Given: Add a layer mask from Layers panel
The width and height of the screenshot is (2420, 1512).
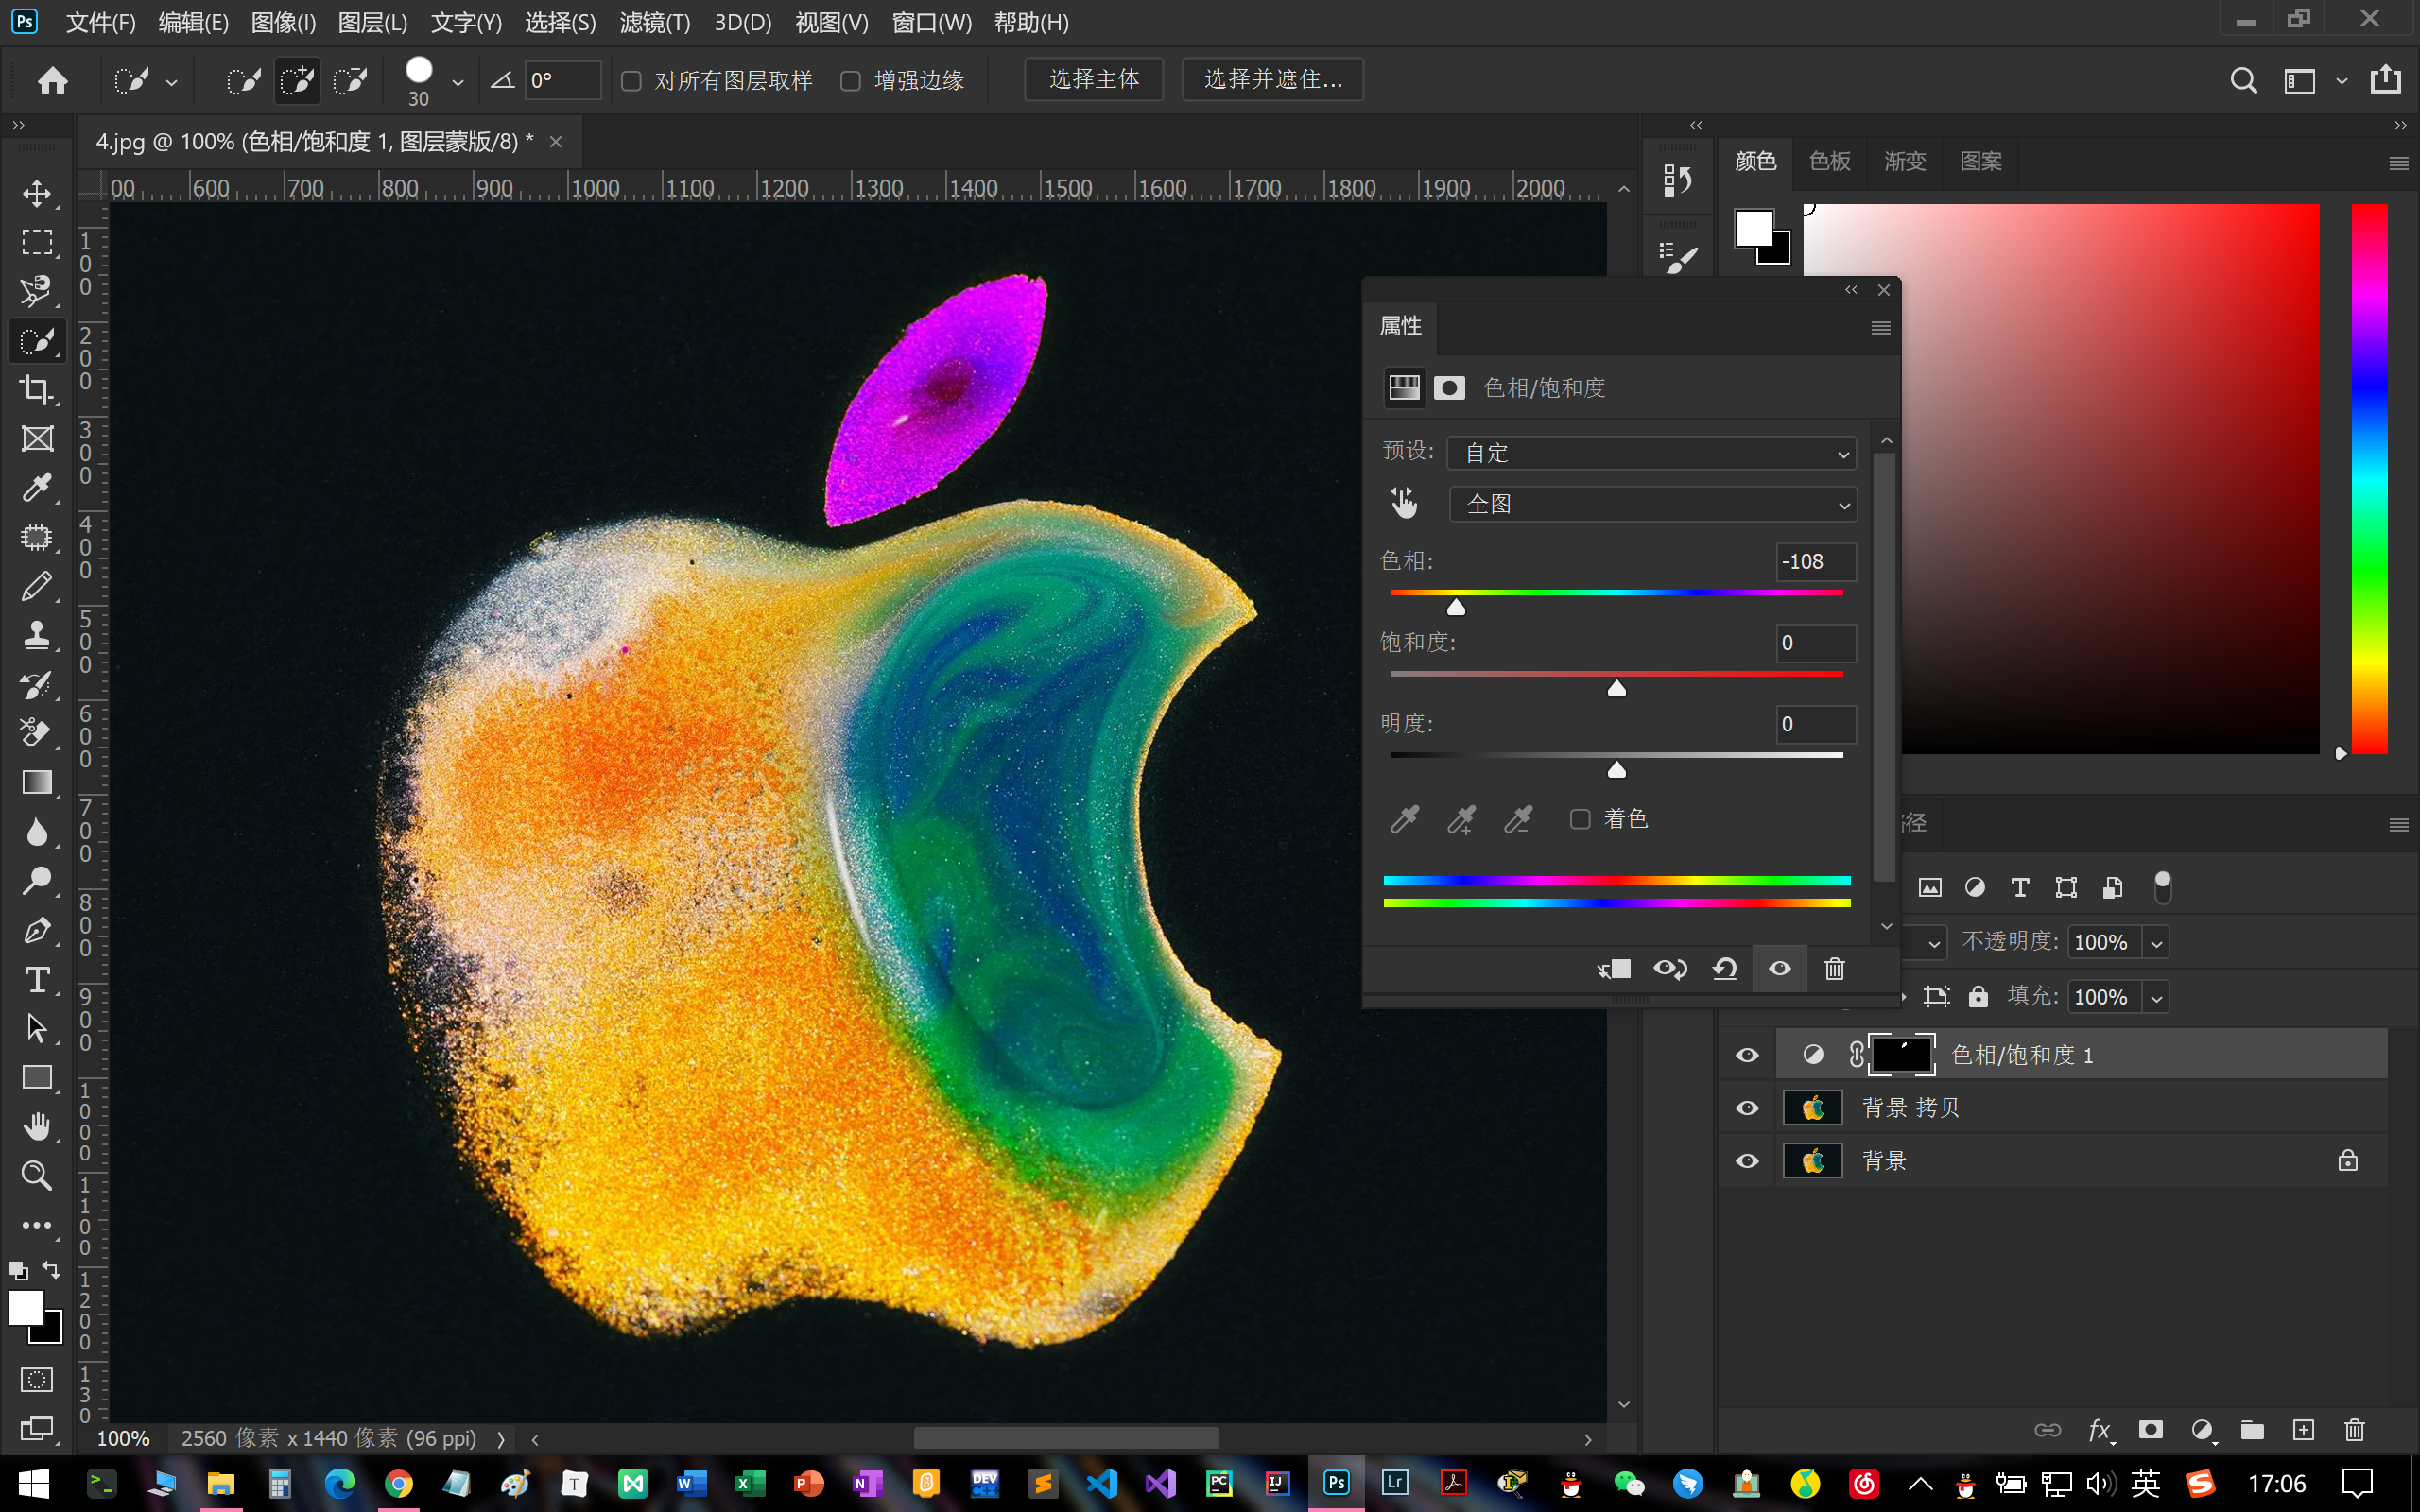Looking at the screenshot, I should 2150,1430.
